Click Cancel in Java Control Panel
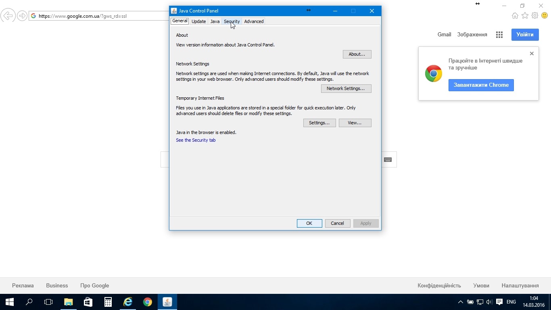The width and height of the screenshot is (551, 310). point(338,223)
